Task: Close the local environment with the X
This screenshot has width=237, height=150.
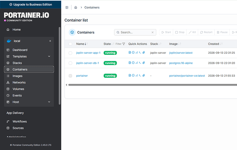Action: pyautogui.click(x=50, y=41)
